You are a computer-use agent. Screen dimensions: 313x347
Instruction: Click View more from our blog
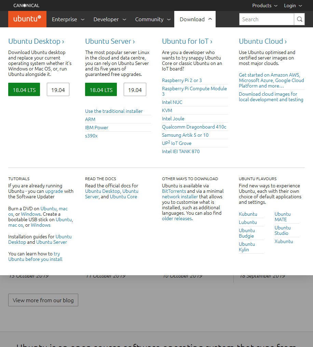pos(43,300)
